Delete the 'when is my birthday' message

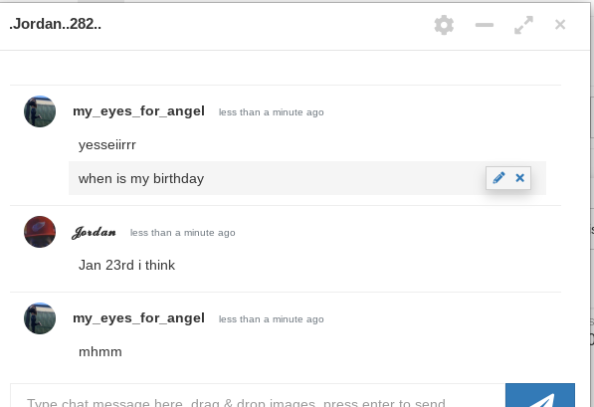(520, 177)
